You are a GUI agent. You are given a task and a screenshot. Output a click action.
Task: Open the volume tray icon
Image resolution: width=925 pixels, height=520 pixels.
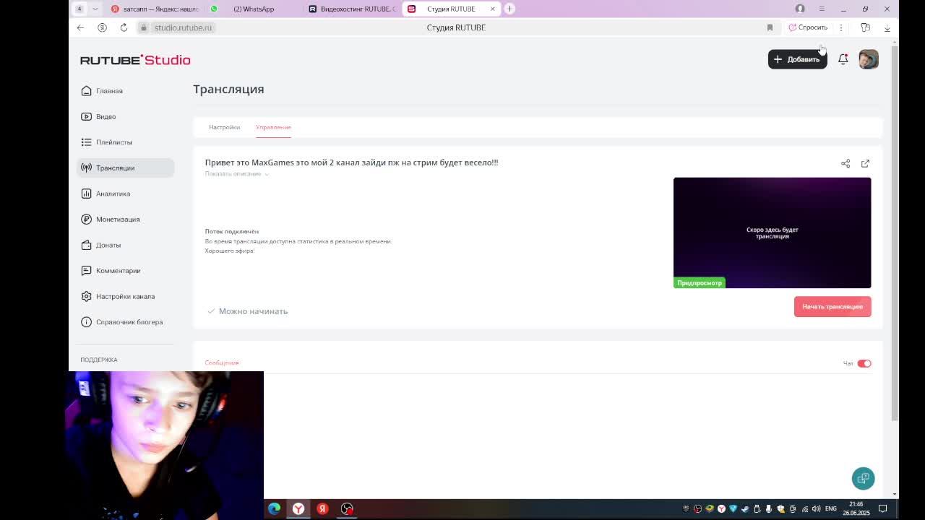pyautogui.click(x=817, y=508)
